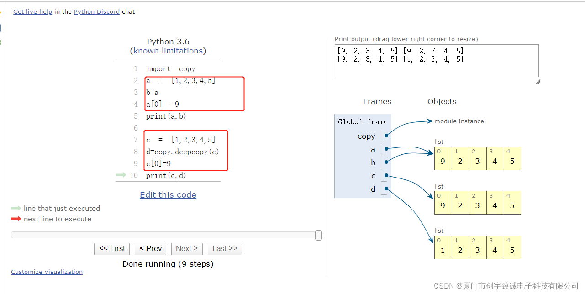Open 'Customize visualization' options
585x294 pixels.
[47, 272]
